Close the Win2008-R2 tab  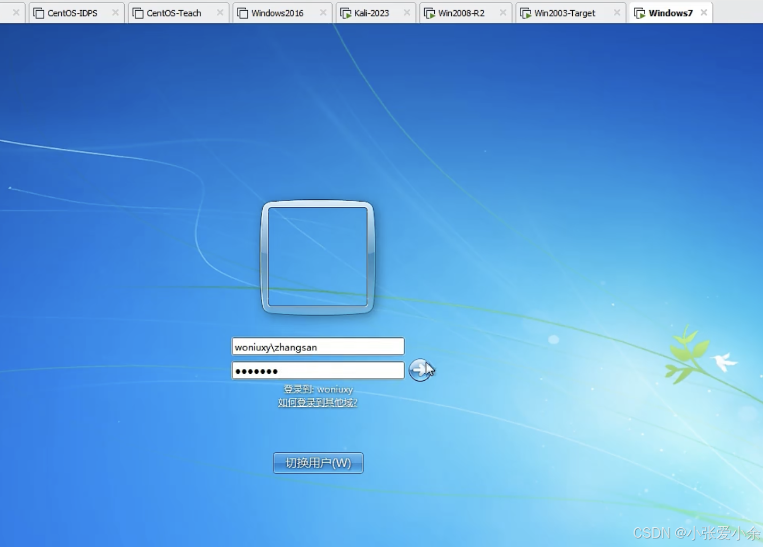503,12
